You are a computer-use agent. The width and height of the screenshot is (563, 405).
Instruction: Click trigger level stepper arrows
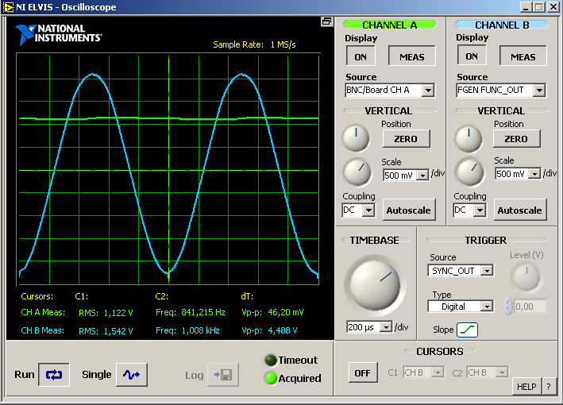coord(507,307)
